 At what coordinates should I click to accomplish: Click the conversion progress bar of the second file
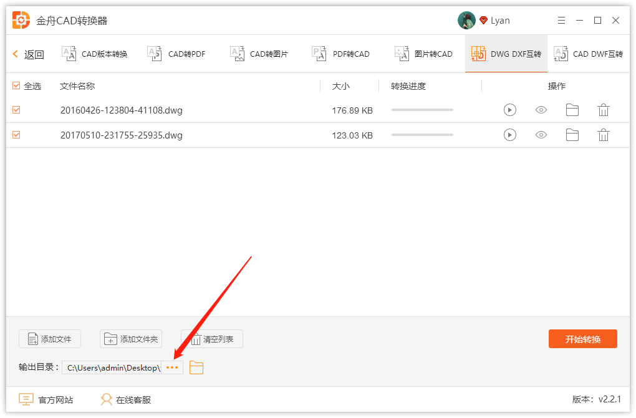[x=422, y=135]
